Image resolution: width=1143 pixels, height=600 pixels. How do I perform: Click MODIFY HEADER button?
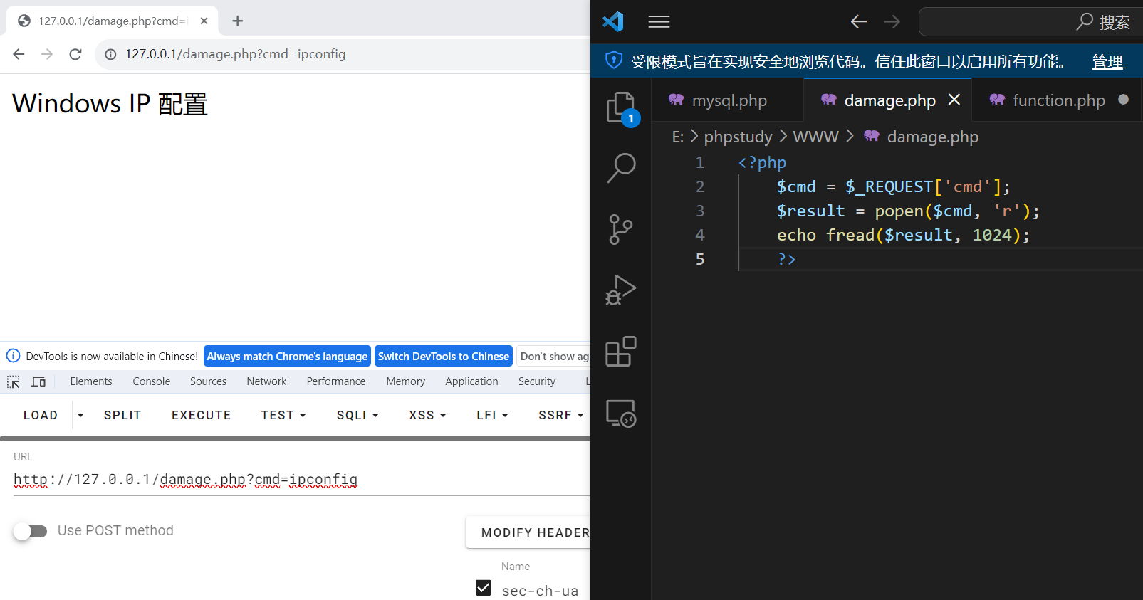point(528,532)
